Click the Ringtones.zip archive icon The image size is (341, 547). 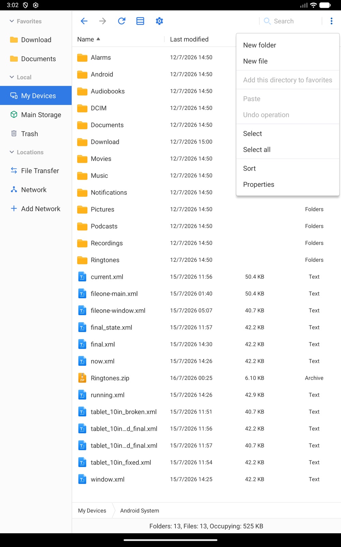click(x=82, y=378)
